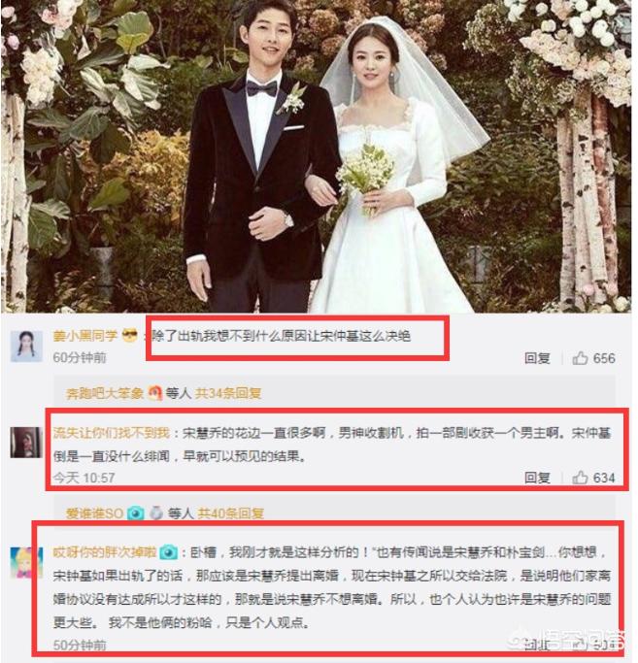
Task: Open avatar of 姜小黑同学
Action: [x=26, y=346]
